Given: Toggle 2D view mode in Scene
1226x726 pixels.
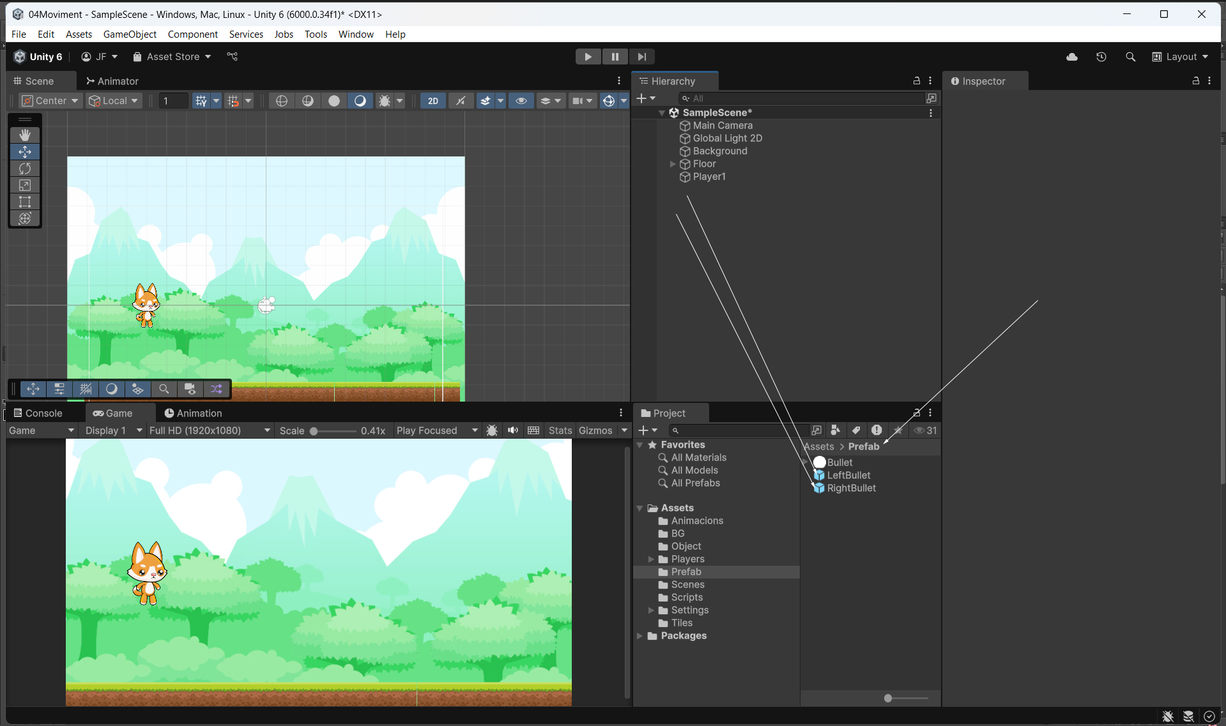Looking at the screenshot, I should click(x=433, y=101).
